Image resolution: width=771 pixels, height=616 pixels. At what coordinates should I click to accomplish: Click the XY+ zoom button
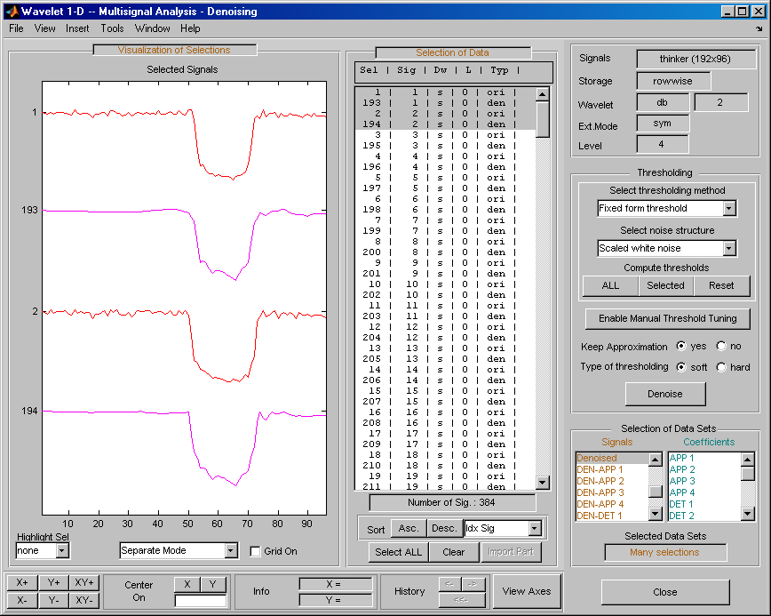click(x=84, y=582)
